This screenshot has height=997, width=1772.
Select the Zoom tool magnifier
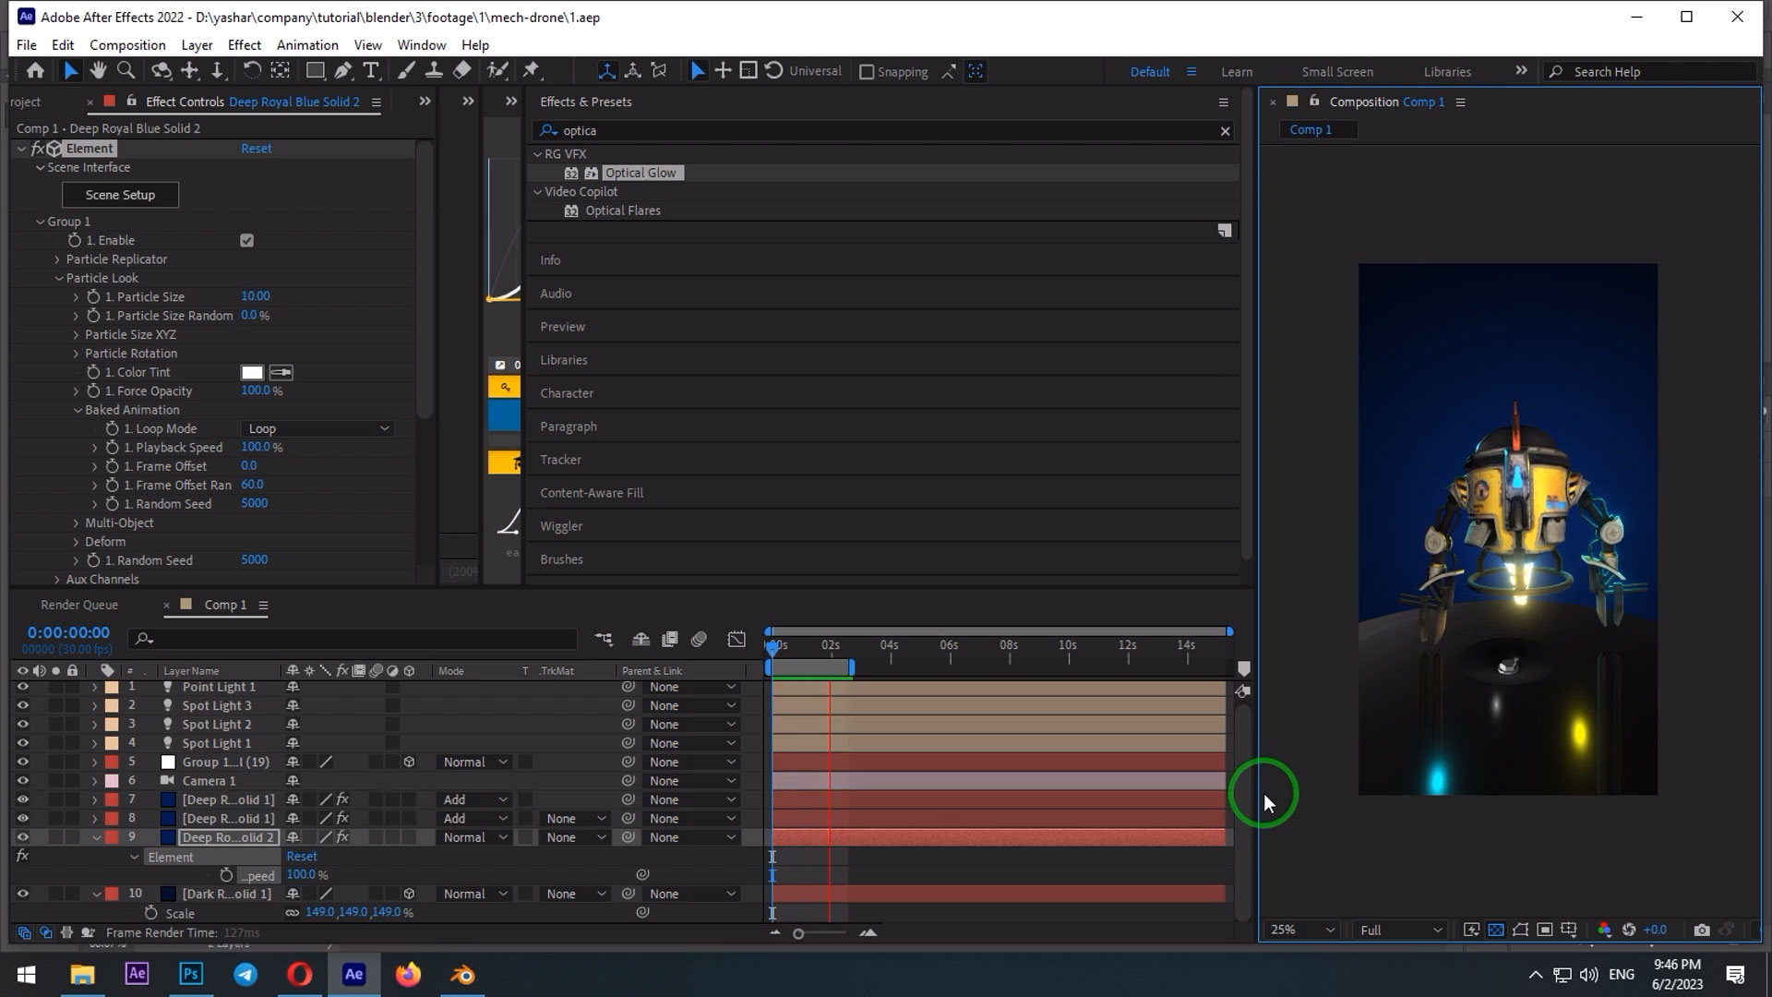[126, 71]
